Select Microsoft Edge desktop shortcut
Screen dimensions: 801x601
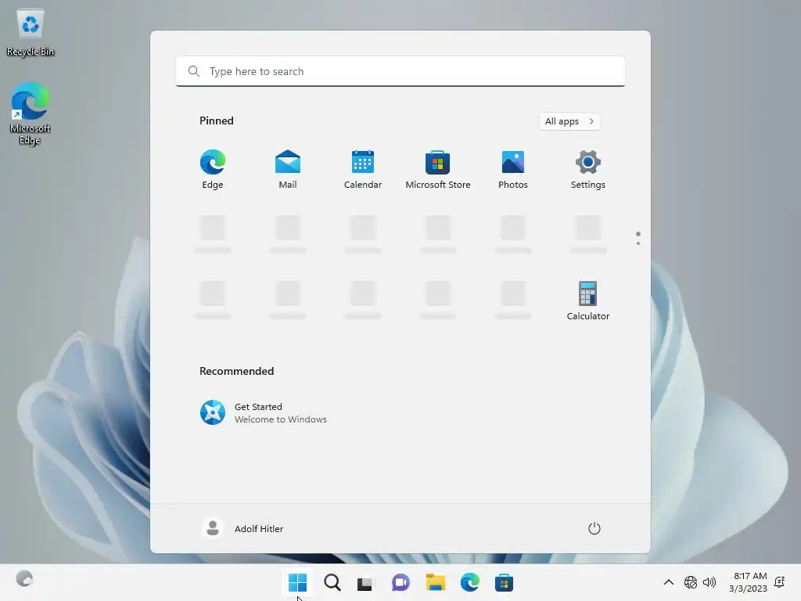30,113
